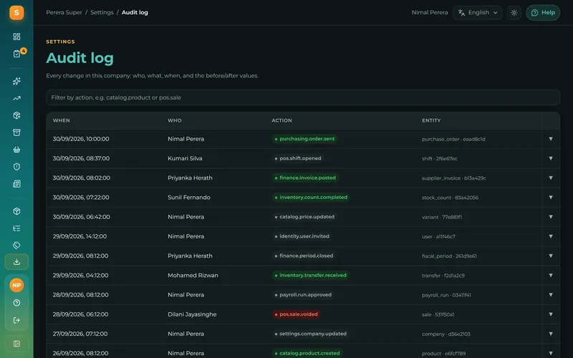Click the pos.shift.opened badge

pos(298,158)
